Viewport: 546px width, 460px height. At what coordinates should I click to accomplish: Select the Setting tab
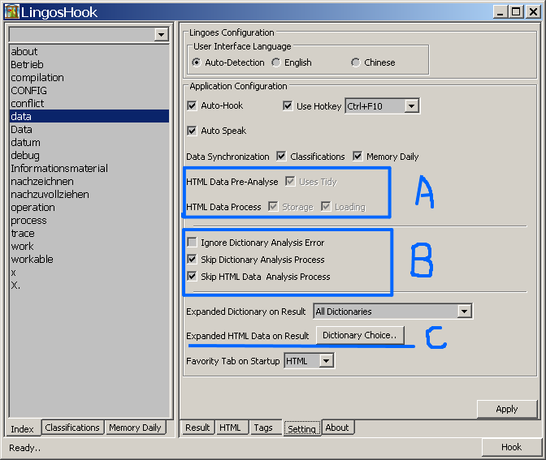(302, 428)
